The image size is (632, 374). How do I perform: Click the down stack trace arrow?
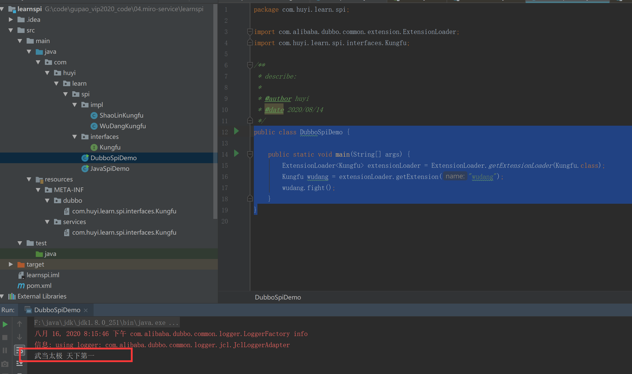coord(20,337)
